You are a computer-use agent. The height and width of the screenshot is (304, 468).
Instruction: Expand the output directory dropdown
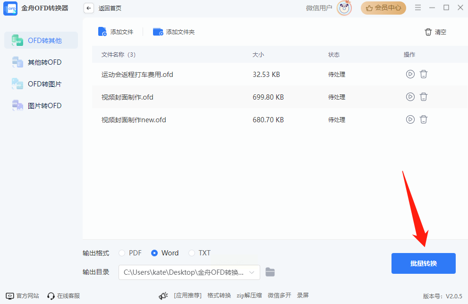click(252, 272)
